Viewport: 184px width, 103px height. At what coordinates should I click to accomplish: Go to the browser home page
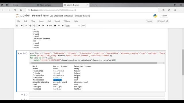(x=21, y=10)
